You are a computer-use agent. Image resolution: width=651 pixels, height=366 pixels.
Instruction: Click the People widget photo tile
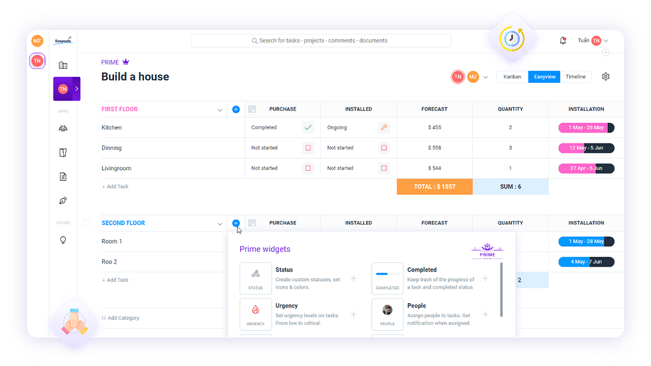pyautogui.click(x=387, y=314)
